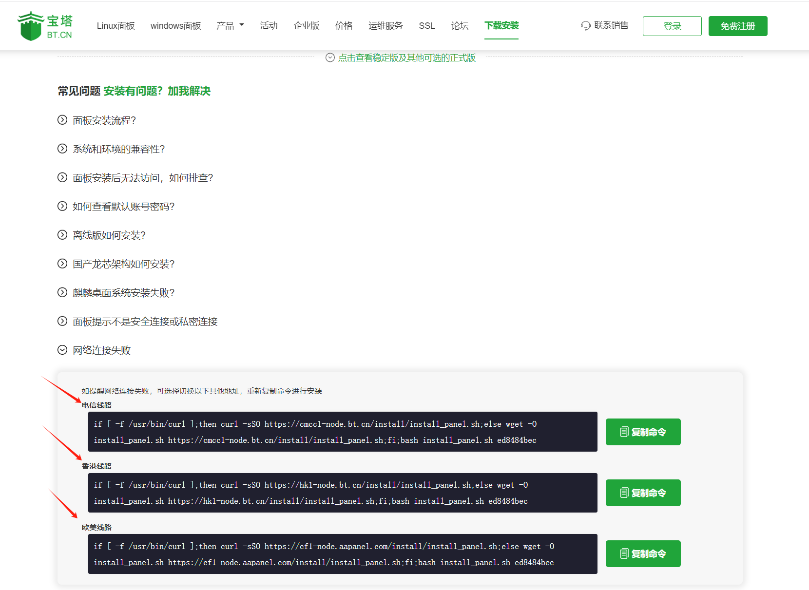809x590 pixels.
Task: Expand the 面板安装流程？ question
Action: tap(104, 120)
